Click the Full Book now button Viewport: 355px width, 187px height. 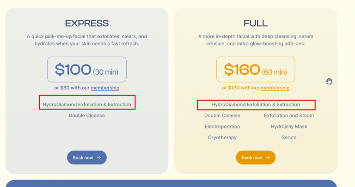coord(256,158)
